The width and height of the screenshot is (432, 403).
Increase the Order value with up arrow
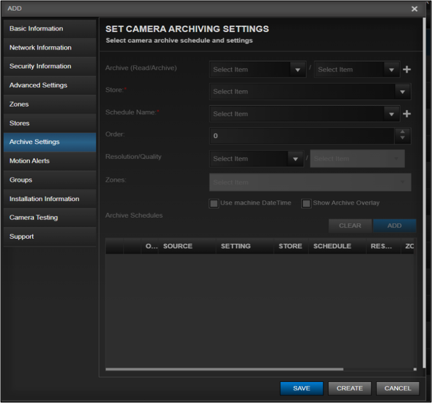click(x=402, y=132)
